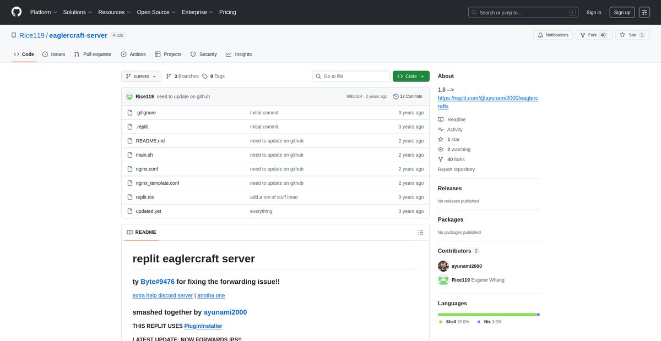661x341 pixels.
Task: Click the Shell language color bar
Action: pyautogui.click(x=487, y=315)
